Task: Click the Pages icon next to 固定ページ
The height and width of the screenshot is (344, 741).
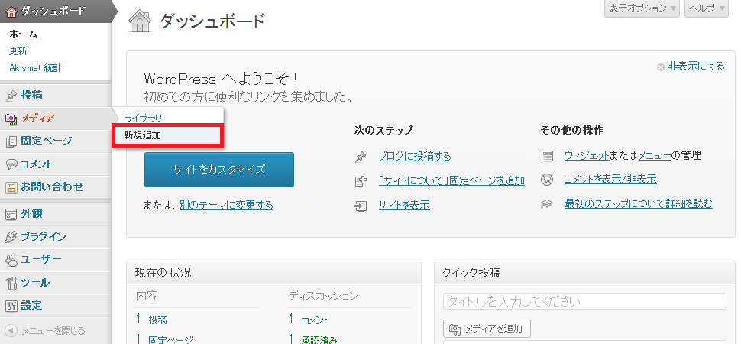Action: [x=11, y=141]
